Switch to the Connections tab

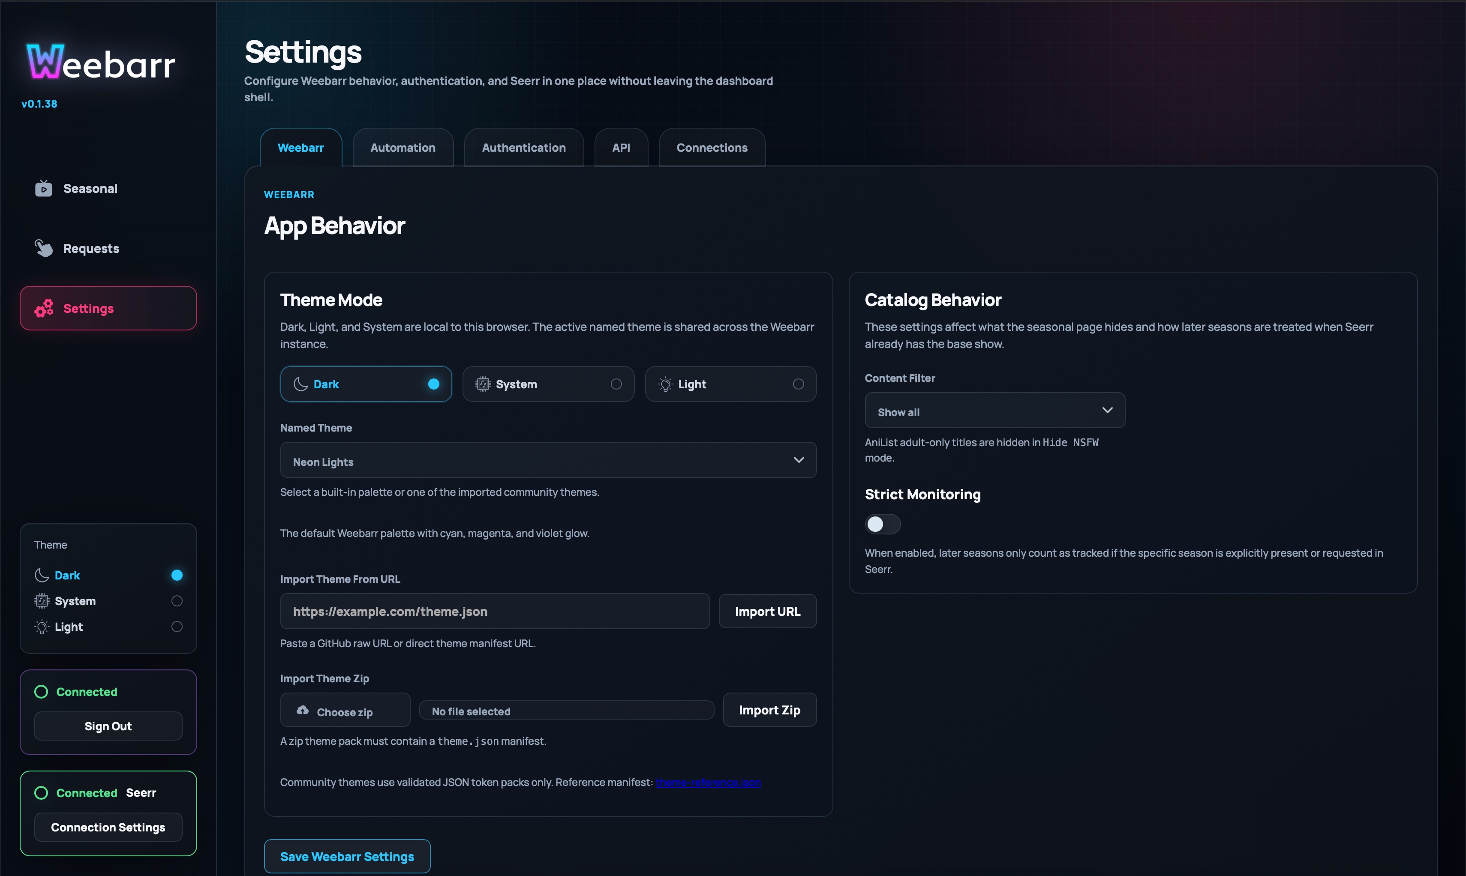tap(712, 147)
